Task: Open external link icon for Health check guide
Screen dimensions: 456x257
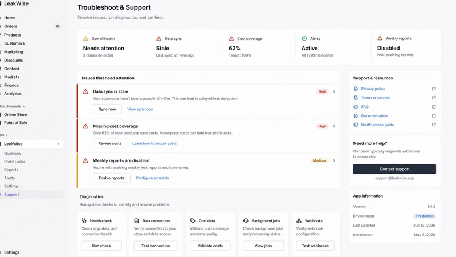Action: pos(434,125)
